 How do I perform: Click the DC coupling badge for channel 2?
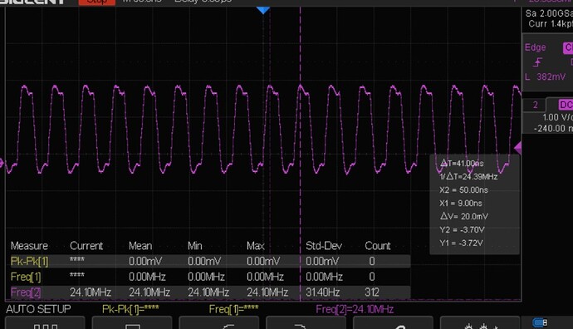pyautogui.click(x=566, y=105)
